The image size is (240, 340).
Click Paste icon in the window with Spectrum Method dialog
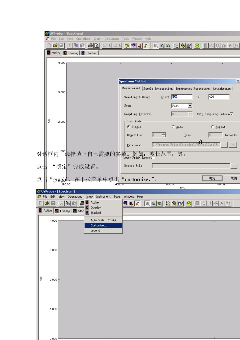82,46
